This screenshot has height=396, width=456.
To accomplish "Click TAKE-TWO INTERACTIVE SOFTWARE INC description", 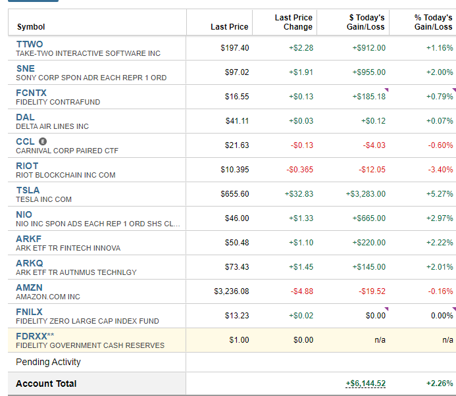I will tap(88, 53).
